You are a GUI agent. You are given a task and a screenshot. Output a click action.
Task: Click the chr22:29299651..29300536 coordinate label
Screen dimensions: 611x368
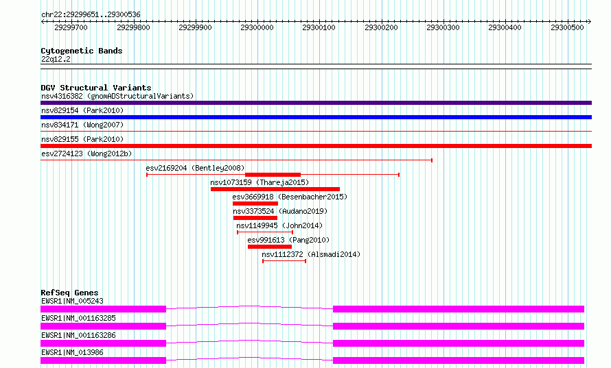pyautogui.click(x=91, y=15)
